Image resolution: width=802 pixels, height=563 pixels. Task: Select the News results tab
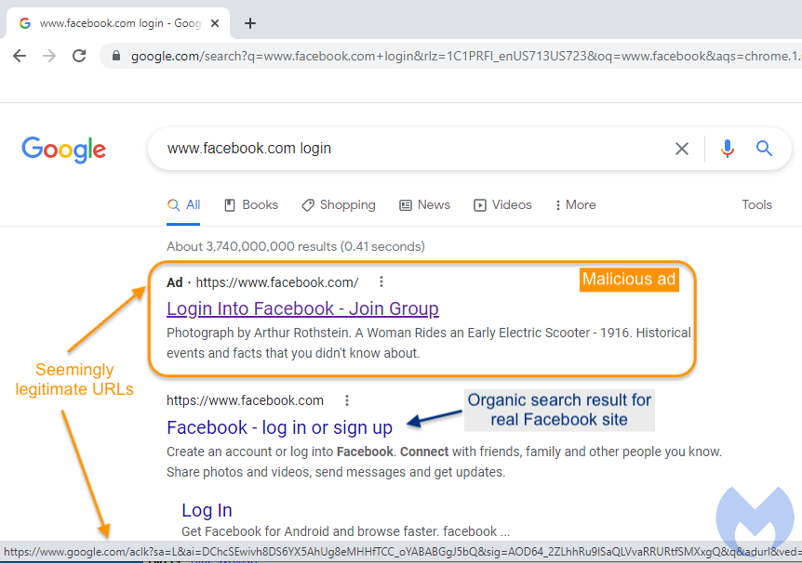coord(424,205)
